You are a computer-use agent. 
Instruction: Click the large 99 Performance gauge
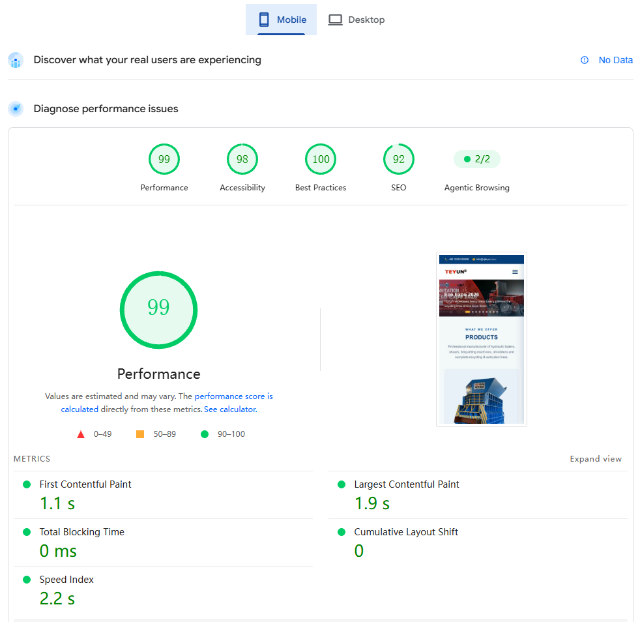point(159,310)
